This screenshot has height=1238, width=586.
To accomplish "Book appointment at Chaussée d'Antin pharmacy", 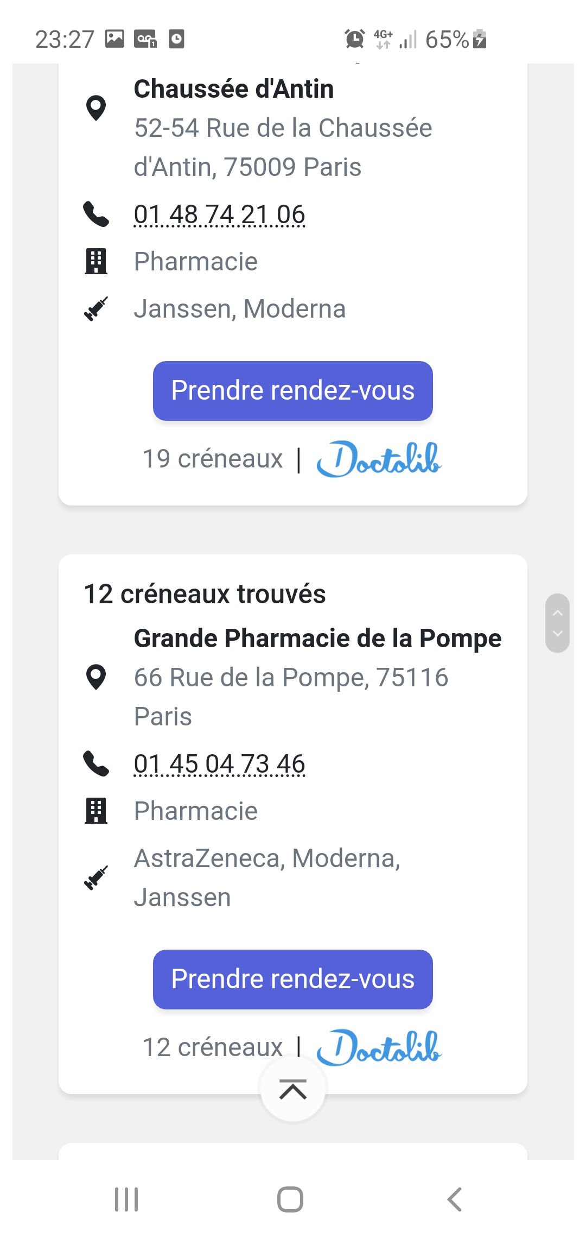I will 292,391.
